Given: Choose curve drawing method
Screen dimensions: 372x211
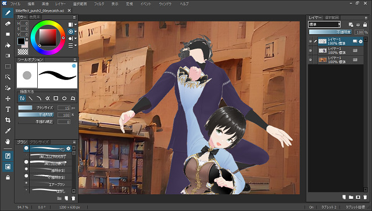Looking at the screenshot, I should (39, 98).
